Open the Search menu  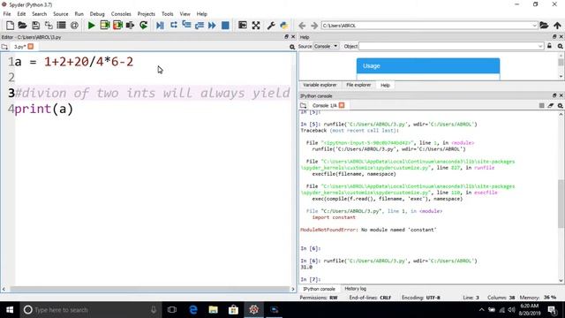coord(39,14)
